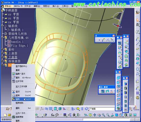The width and height of the screenshot is (141, 122).
Task: Click the Sketch icon in right toolbar
Action: [137, 32]
